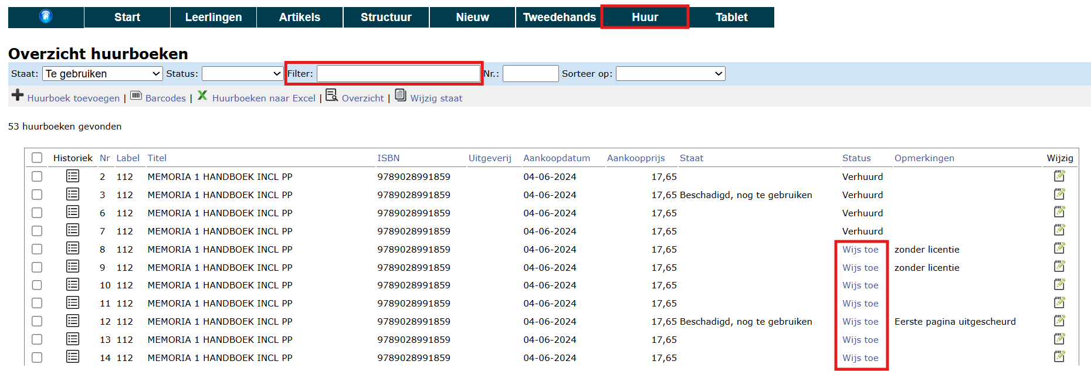Open history icon for book Nr 7
Screen dimensions: 1091x371
point(73,230)
